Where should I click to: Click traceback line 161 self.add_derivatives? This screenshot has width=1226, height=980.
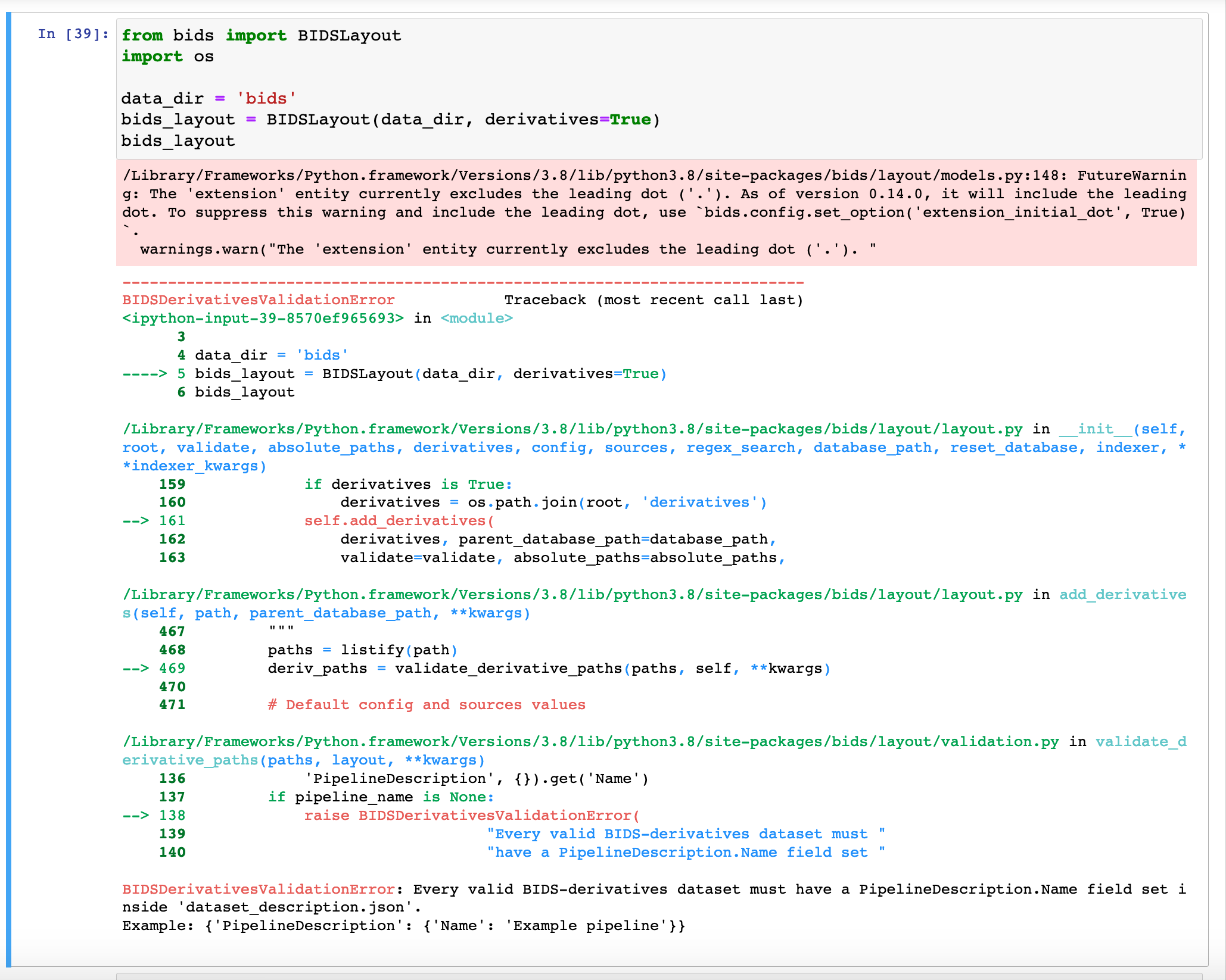(x=399, y=521)
